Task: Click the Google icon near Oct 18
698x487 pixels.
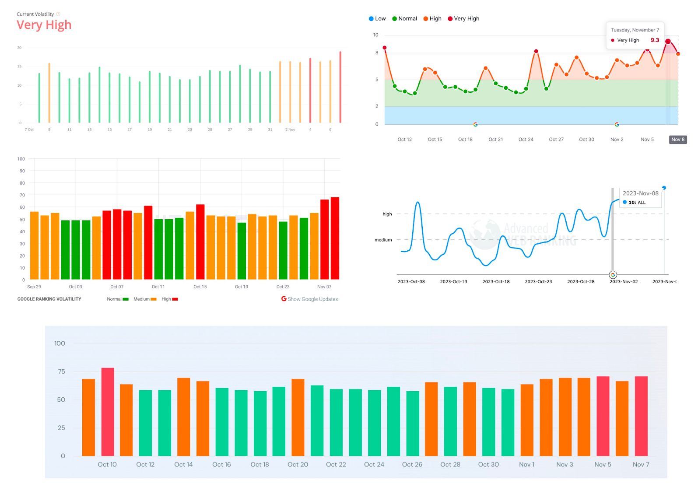Action: click(x=475, y=125)
